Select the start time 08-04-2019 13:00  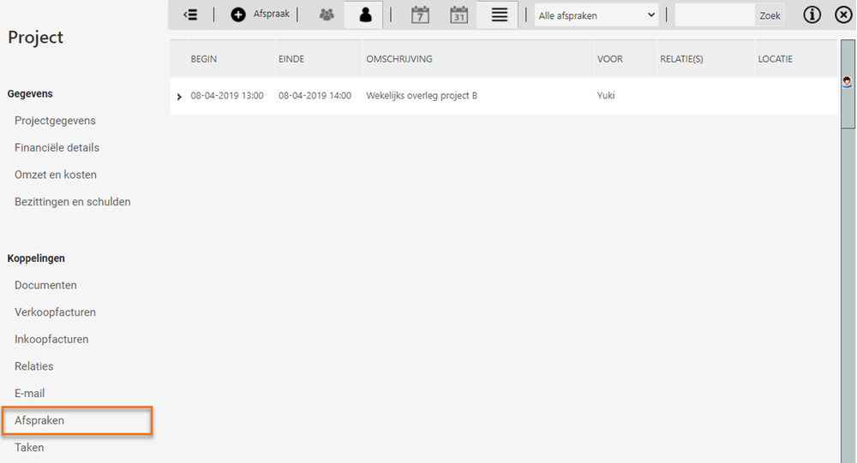[227, 96]
